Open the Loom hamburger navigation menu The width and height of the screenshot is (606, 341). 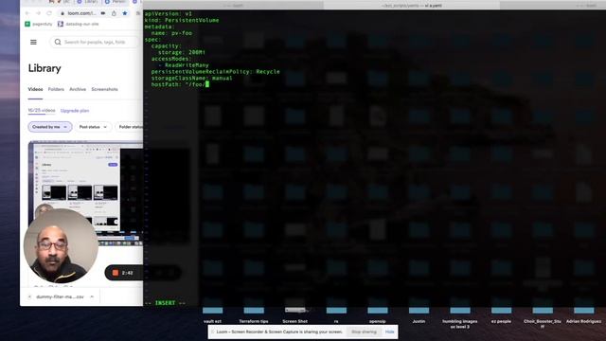pyautogui.click(x=34, y=42)
